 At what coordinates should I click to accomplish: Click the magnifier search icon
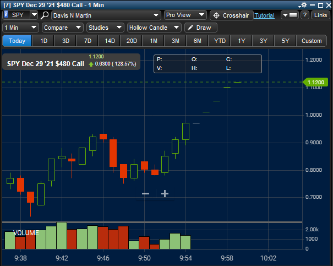point(45,15)
